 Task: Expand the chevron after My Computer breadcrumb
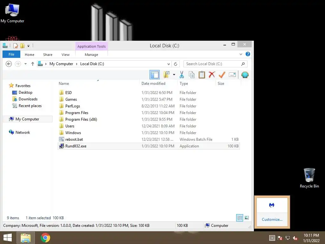tap(77, 64)
